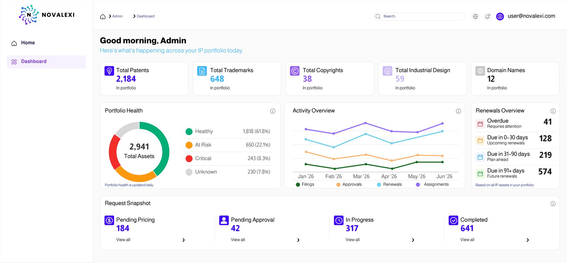Focus the Search input field
The width and height of the screenshot is (567, 263).
(419, 16)
